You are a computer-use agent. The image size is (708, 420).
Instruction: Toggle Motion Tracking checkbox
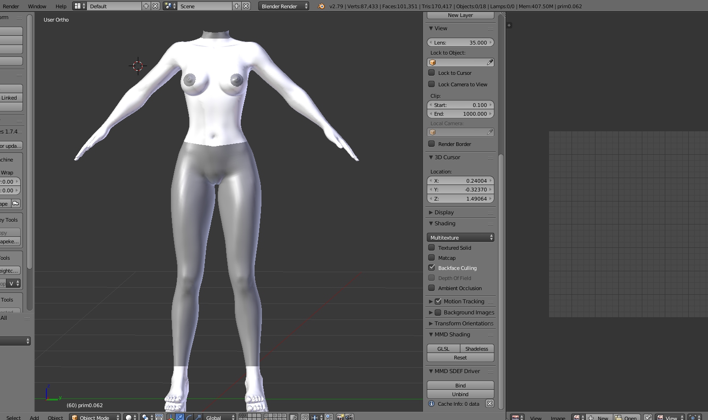coord(438,301)
